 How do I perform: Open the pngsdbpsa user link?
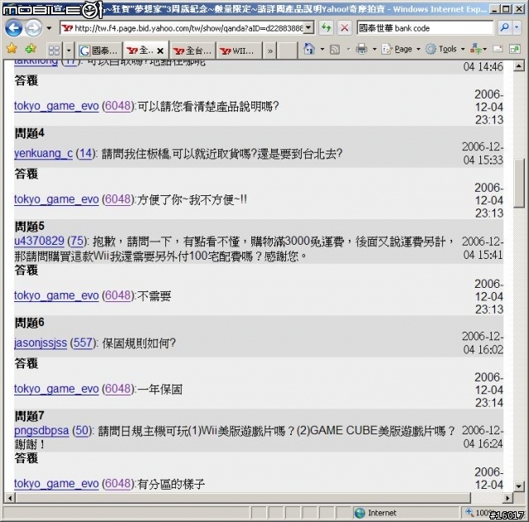click(x=41, y=430)
